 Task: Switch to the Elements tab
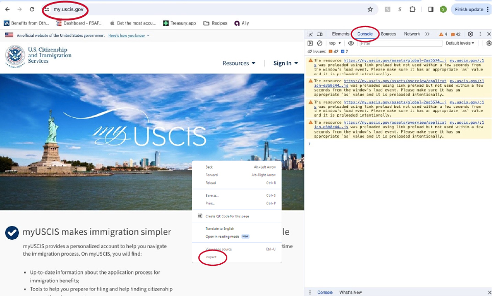click(x=340, y=33)
